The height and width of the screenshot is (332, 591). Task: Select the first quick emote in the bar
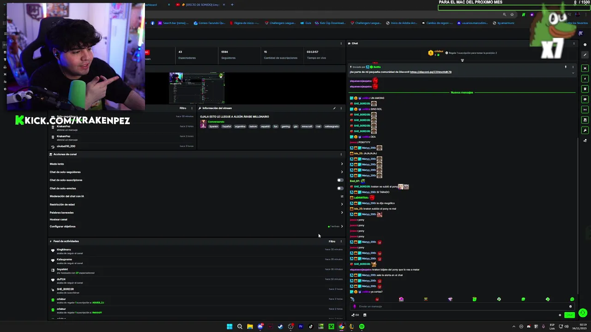352,299
